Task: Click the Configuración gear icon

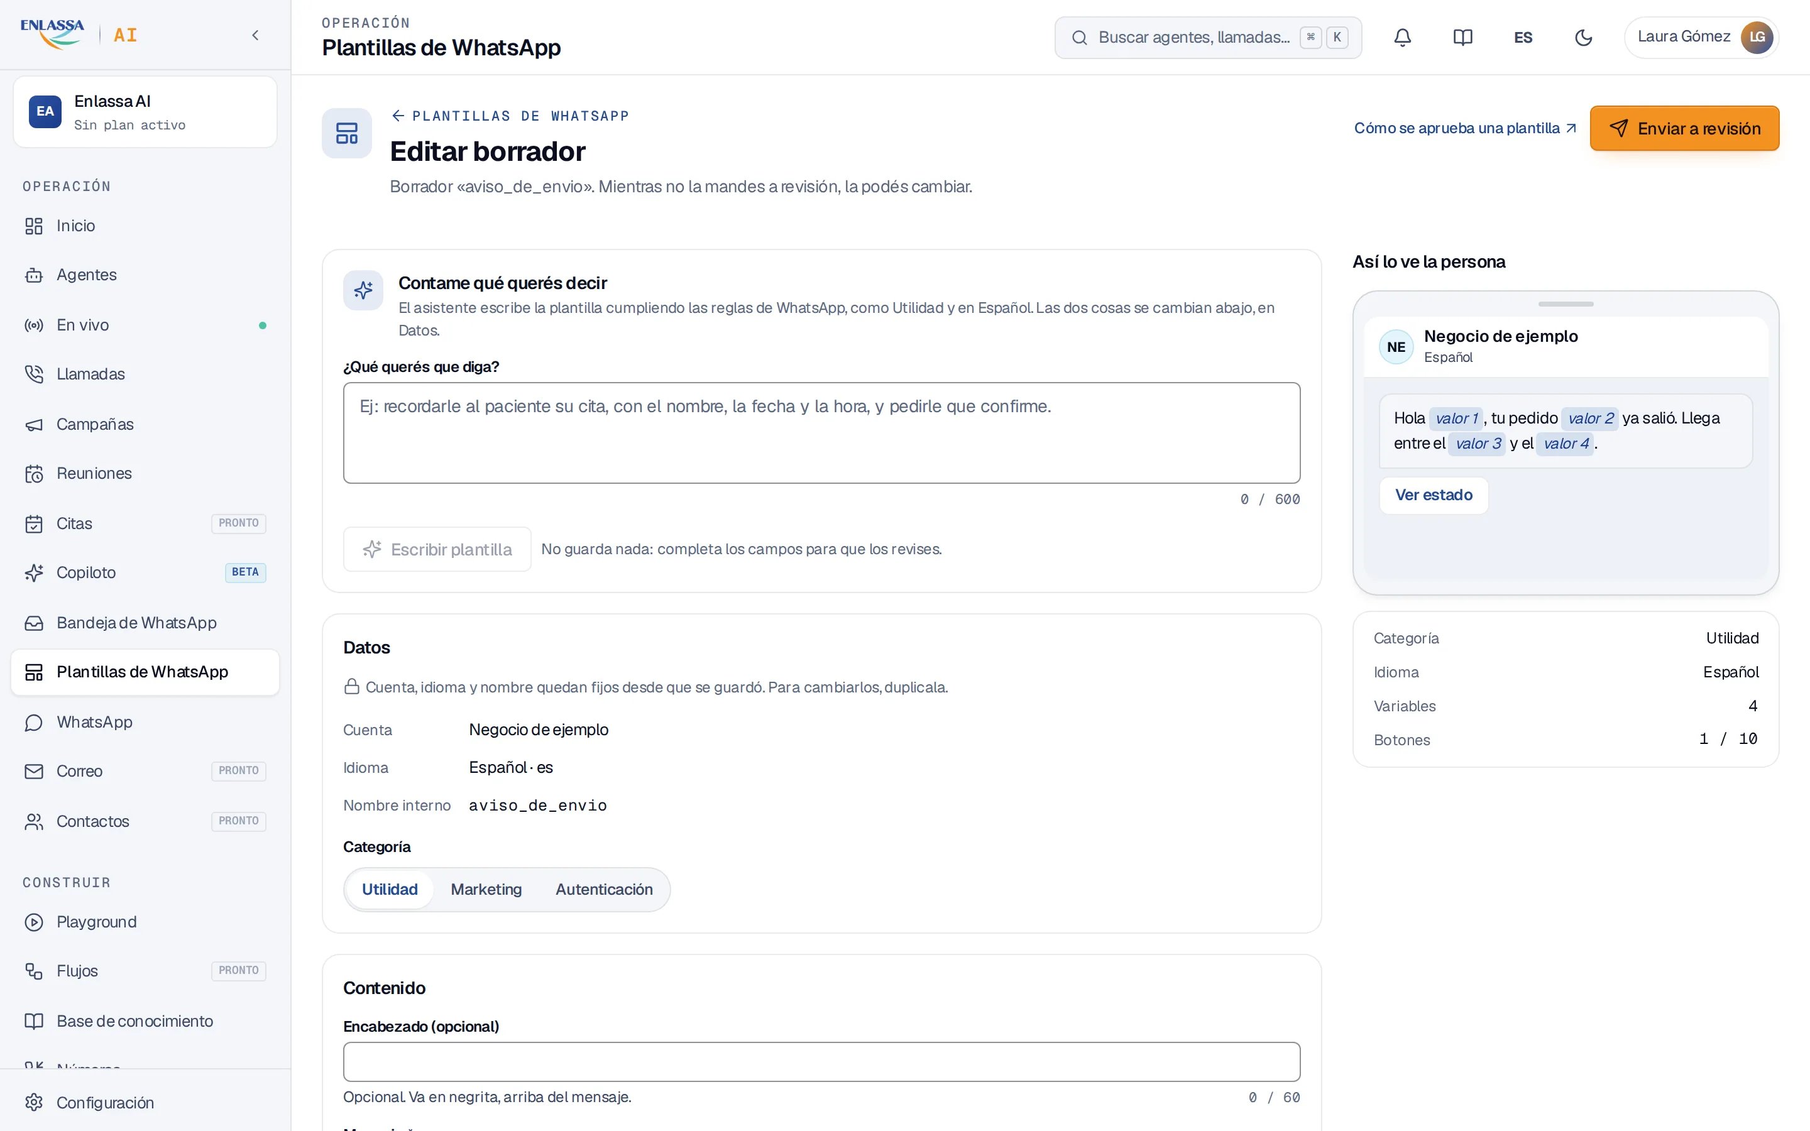Action: (x=34, y=1103)
